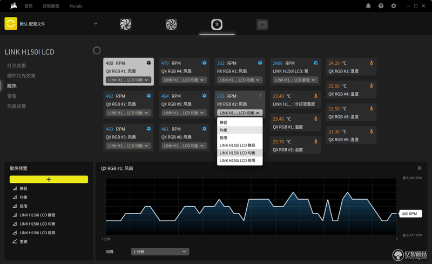Choose LINK H150i LCD 均衡 in open list
The height and width of the screenshot is (264, 432).
pyautogui.click(x=240, y=153)
